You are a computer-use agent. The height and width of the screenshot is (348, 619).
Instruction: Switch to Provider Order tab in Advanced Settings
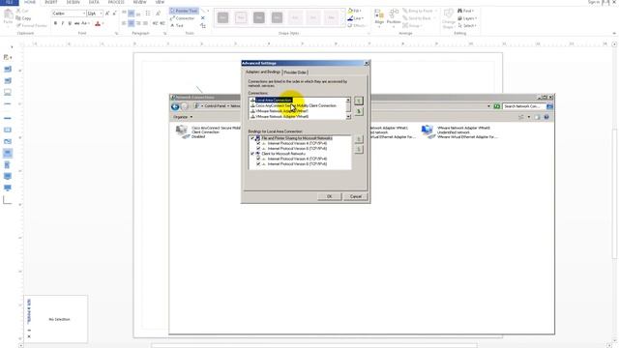[295, 72]
